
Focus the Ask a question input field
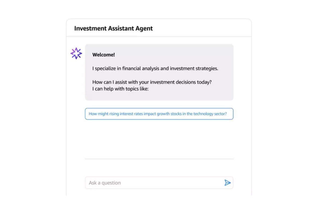(x=159, y=183)
